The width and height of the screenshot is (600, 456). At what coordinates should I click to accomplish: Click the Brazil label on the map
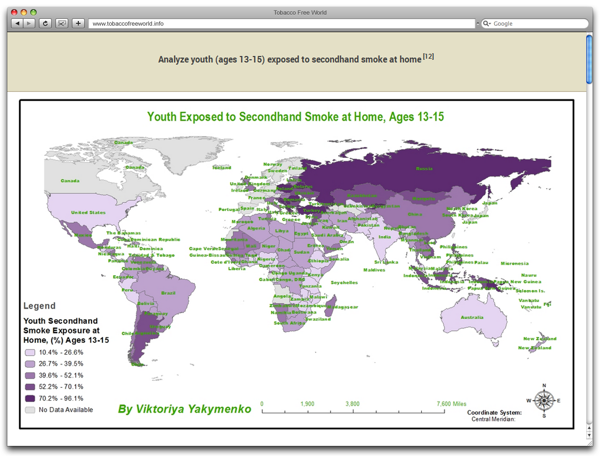pyautogui.click(x=168, y=293)
